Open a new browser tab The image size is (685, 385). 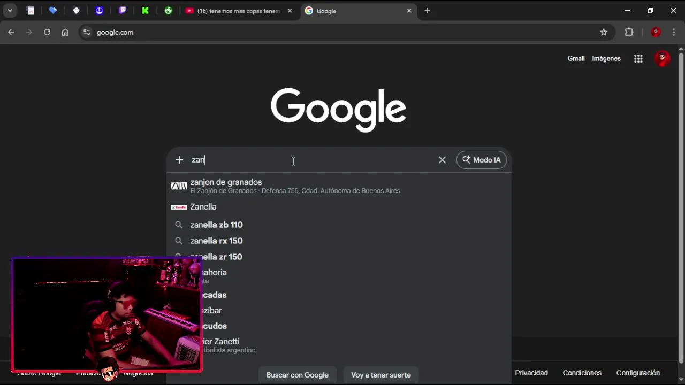pos(427,11)
